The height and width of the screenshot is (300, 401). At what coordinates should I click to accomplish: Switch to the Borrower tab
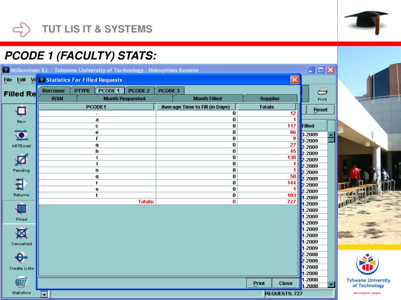(x=54, y=91)
